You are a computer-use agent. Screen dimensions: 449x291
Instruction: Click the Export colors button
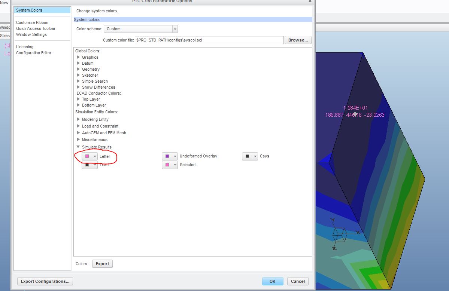pos(102,264)
